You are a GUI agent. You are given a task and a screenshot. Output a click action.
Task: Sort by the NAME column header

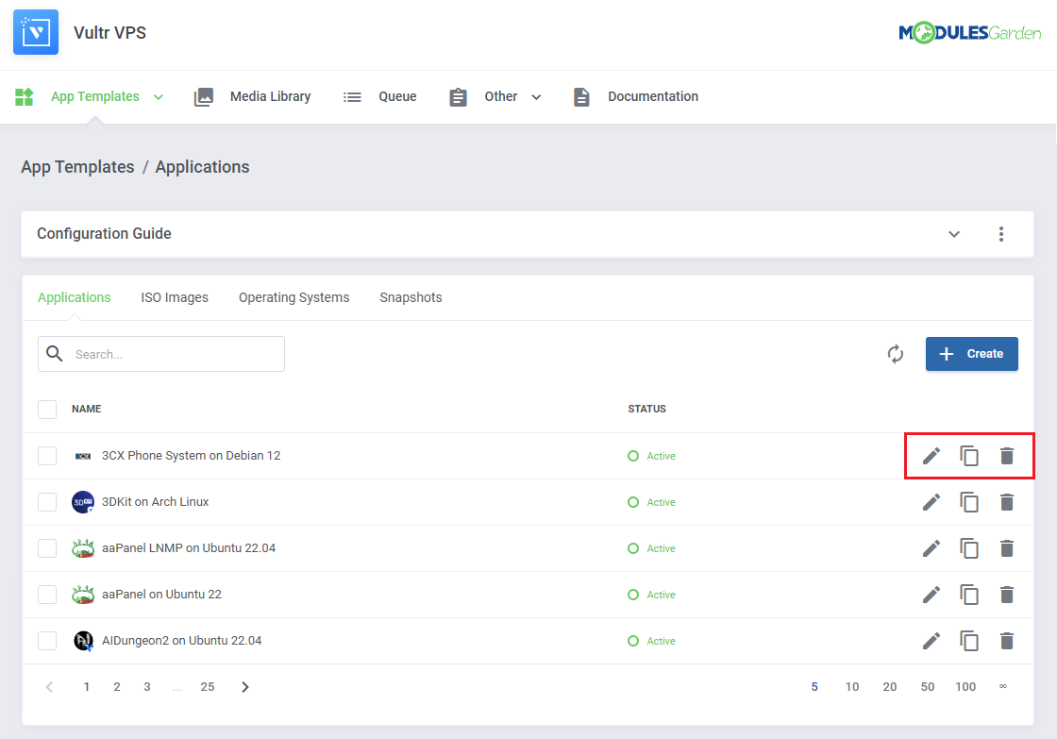[x=86, y=410]
